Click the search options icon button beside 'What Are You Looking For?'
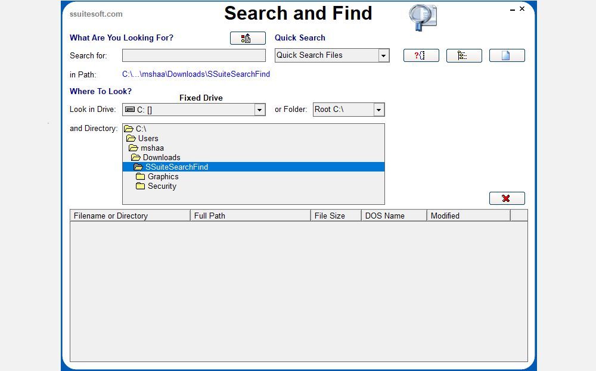The width and height of the screenshot is (596, 371). [x=247, y=38]
